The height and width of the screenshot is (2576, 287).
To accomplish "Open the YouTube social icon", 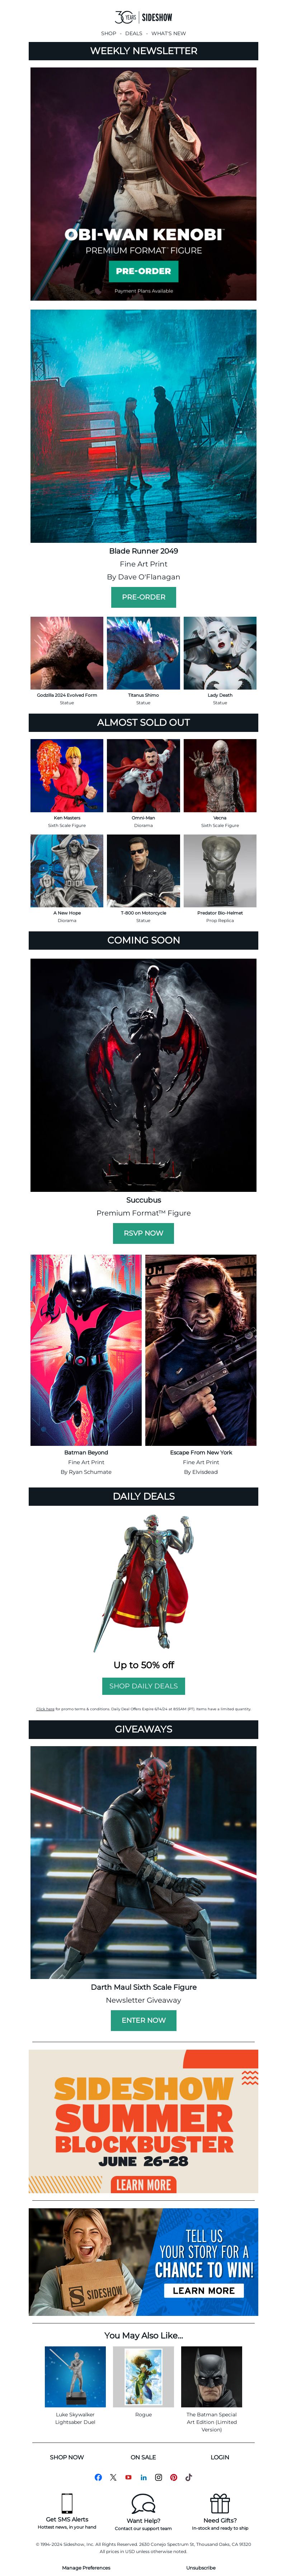I will click(128, 2477).
